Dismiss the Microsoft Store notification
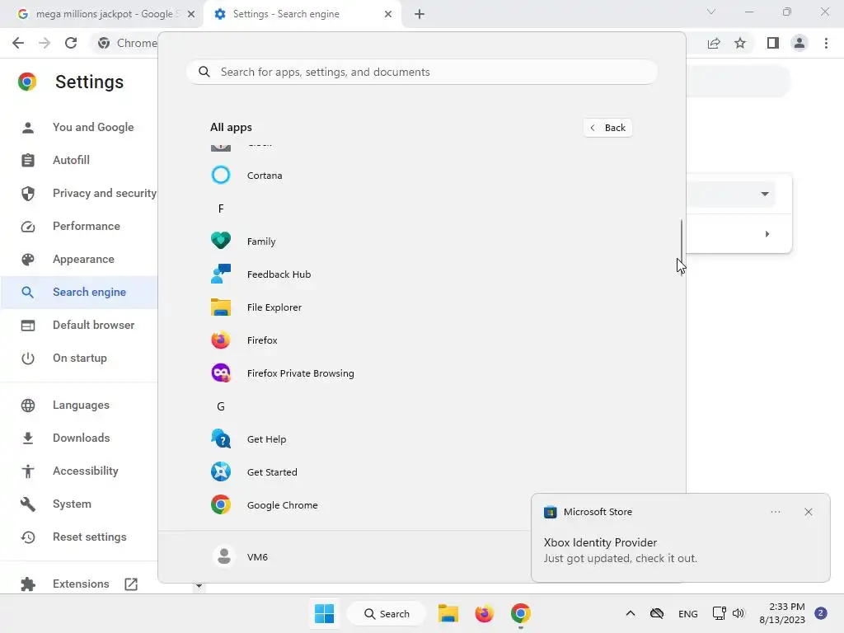 pyautogui.click(x=808, y=512)
